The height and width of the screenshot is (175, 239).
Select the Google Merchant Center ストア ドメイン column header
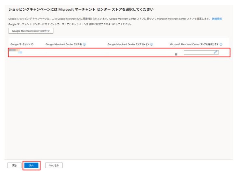[128, 44]
